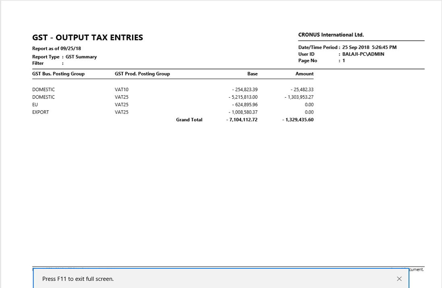Click the base value - 5,215,813.00
The image size is (442, 288).
243,97
